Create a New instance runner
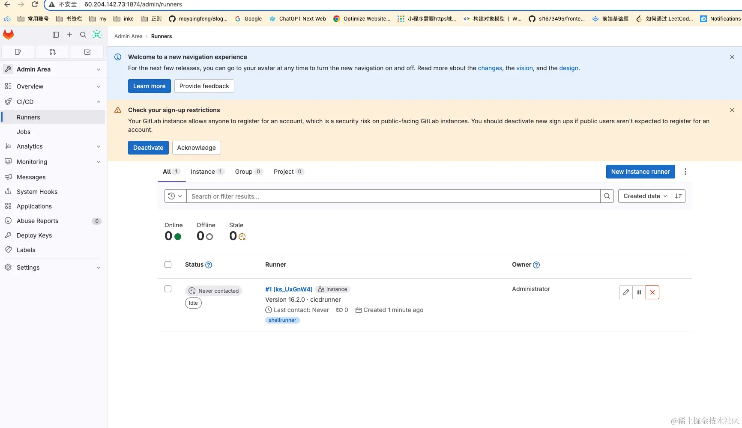This screenshot has height=428, width=742. 640,172
